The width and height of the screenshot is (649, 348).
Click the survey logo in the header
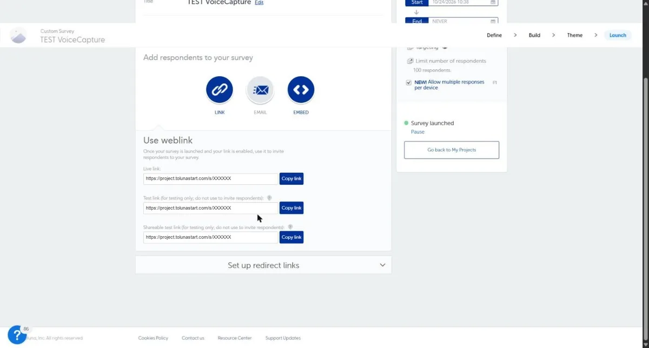pos(18,36)
